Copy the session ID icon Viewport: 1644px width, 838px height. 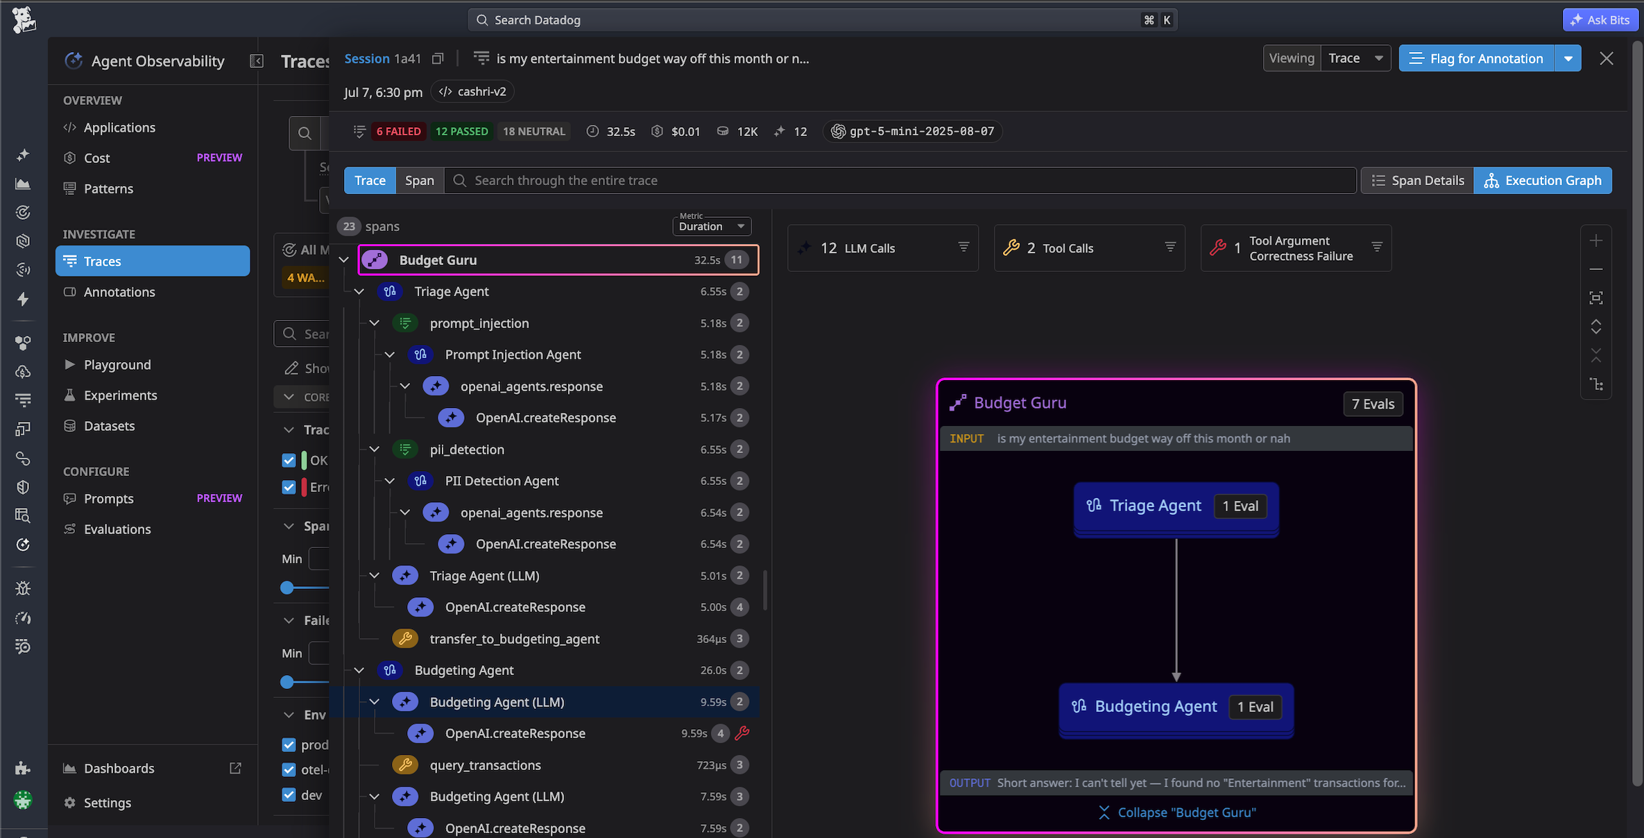point(437,59)
